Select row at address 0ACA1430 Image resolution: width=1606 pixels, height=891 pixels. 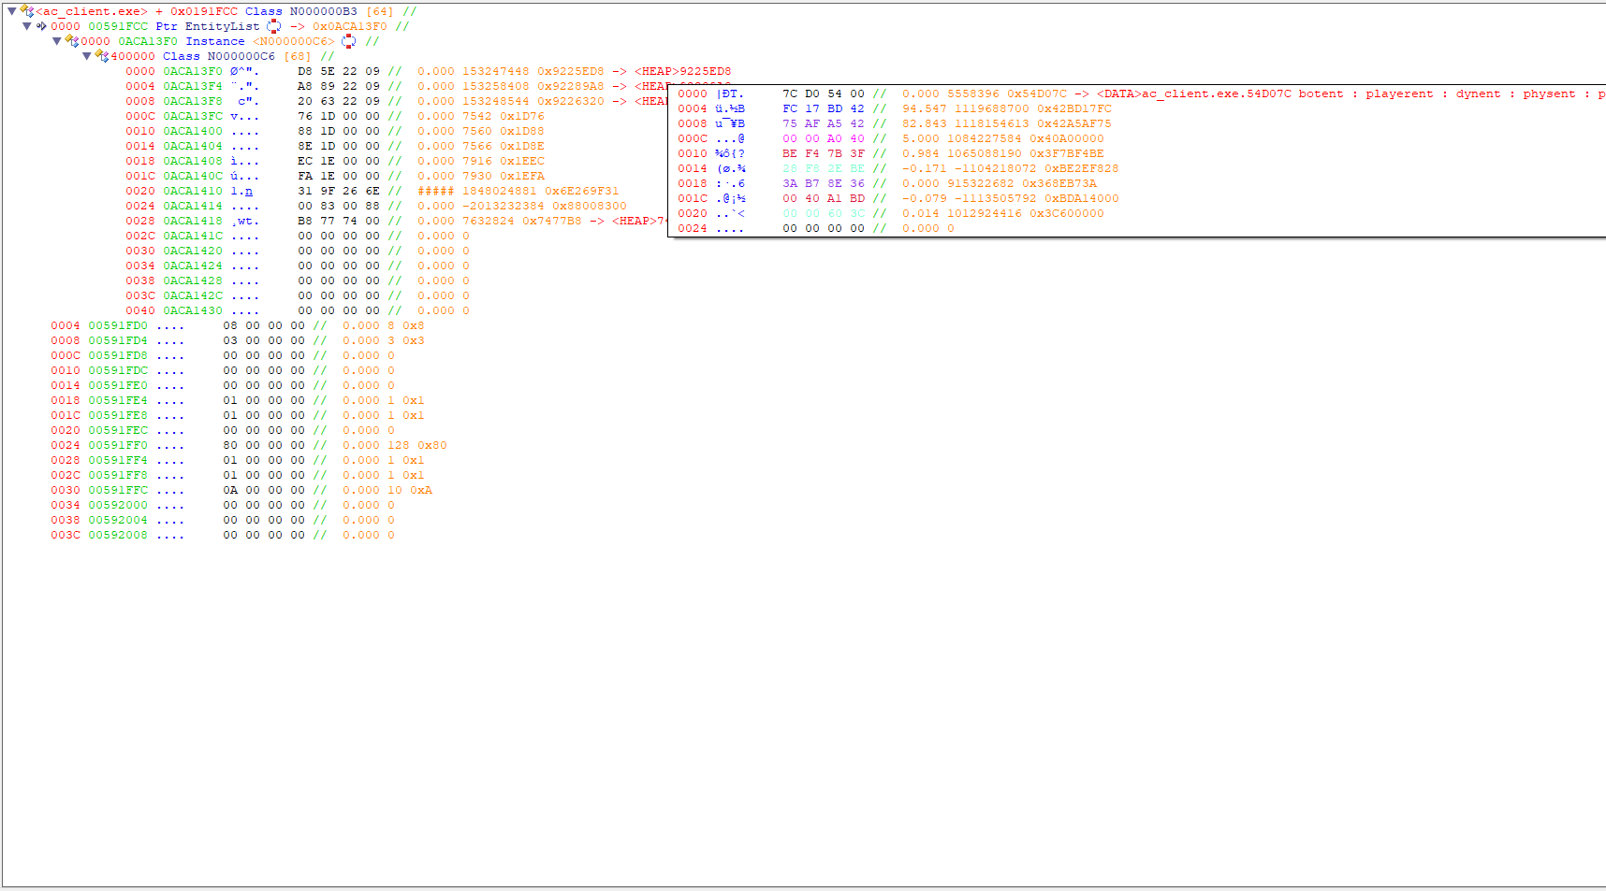pyautogui.click(x=298, y=310)
